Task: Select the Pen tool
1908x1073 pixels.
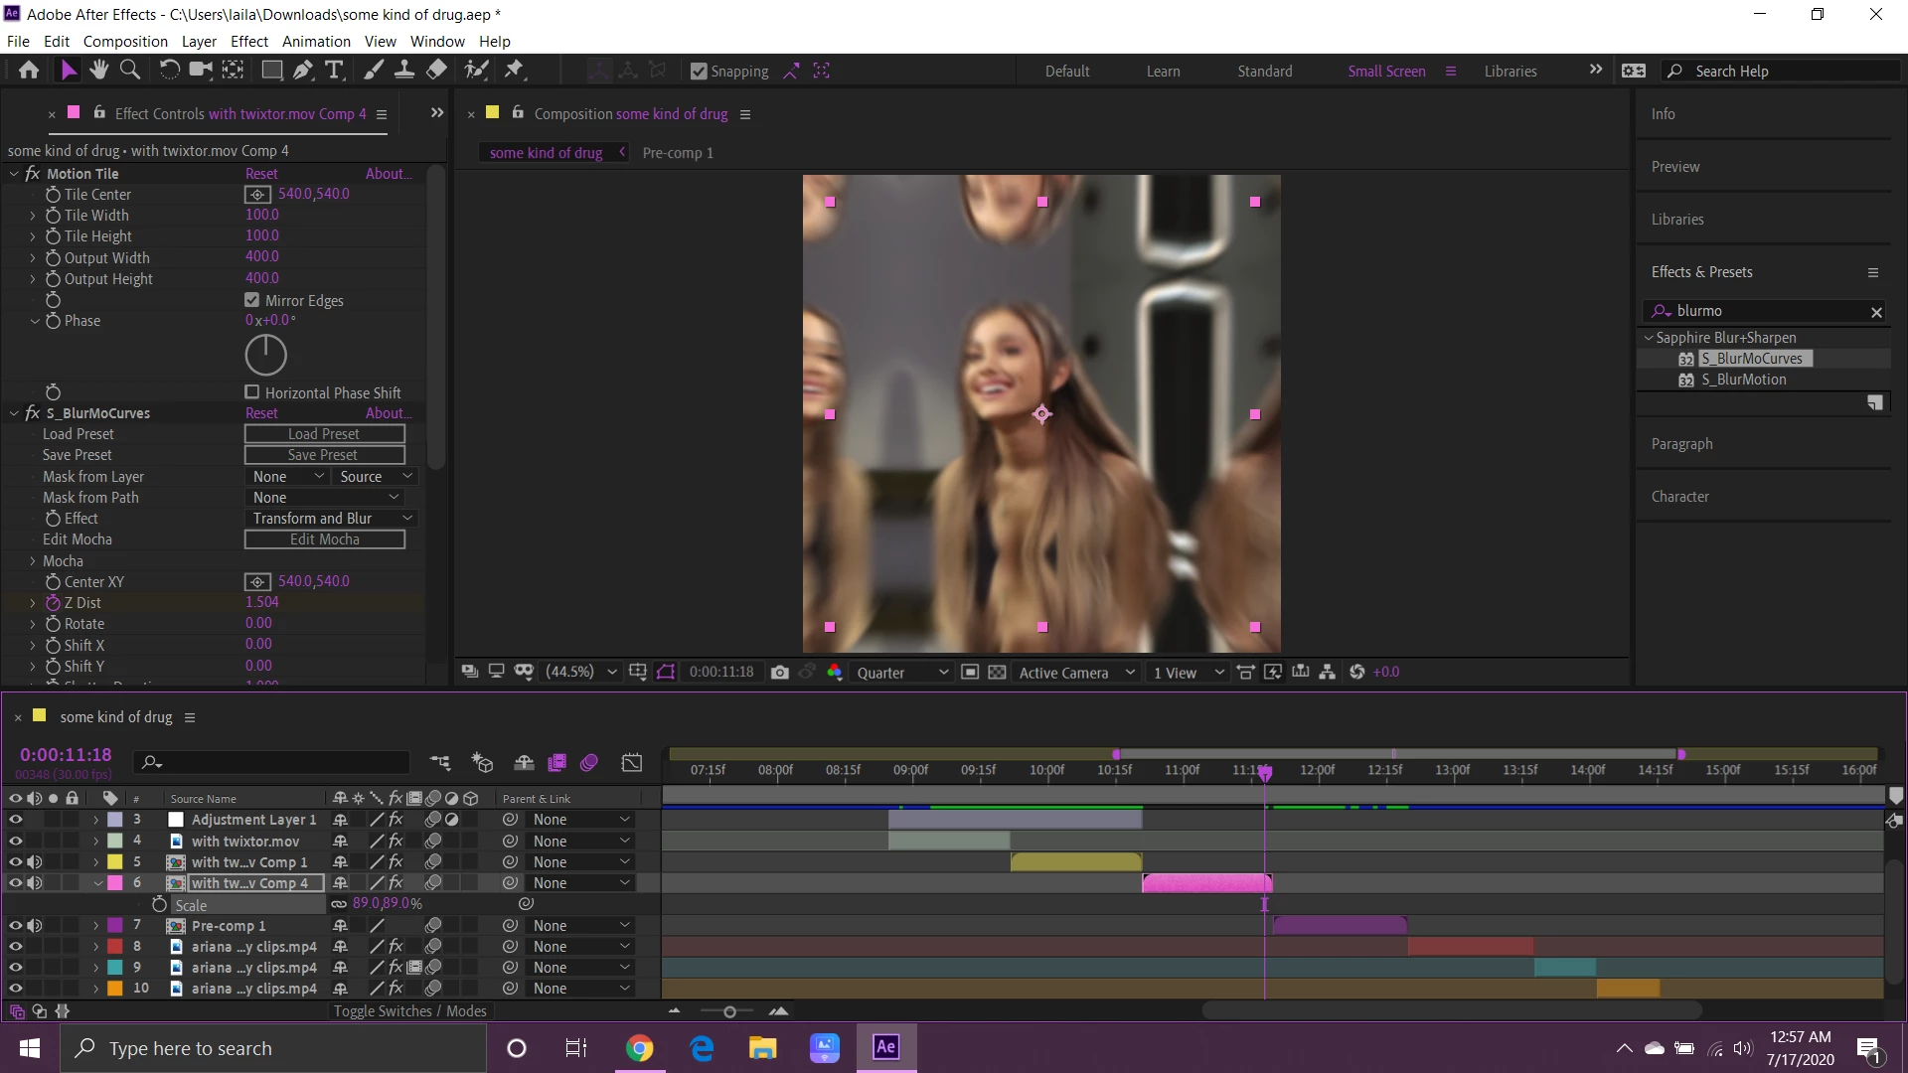Action: (303, 71)
